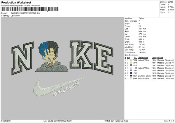
Task: Click the 'Created By:' footer label
Action: coord(6,121)
